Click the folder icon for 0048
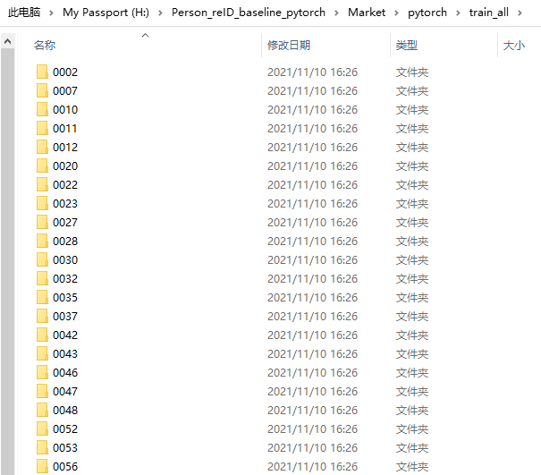The width and height of the screenshot is (541, 475). (42, 410)
